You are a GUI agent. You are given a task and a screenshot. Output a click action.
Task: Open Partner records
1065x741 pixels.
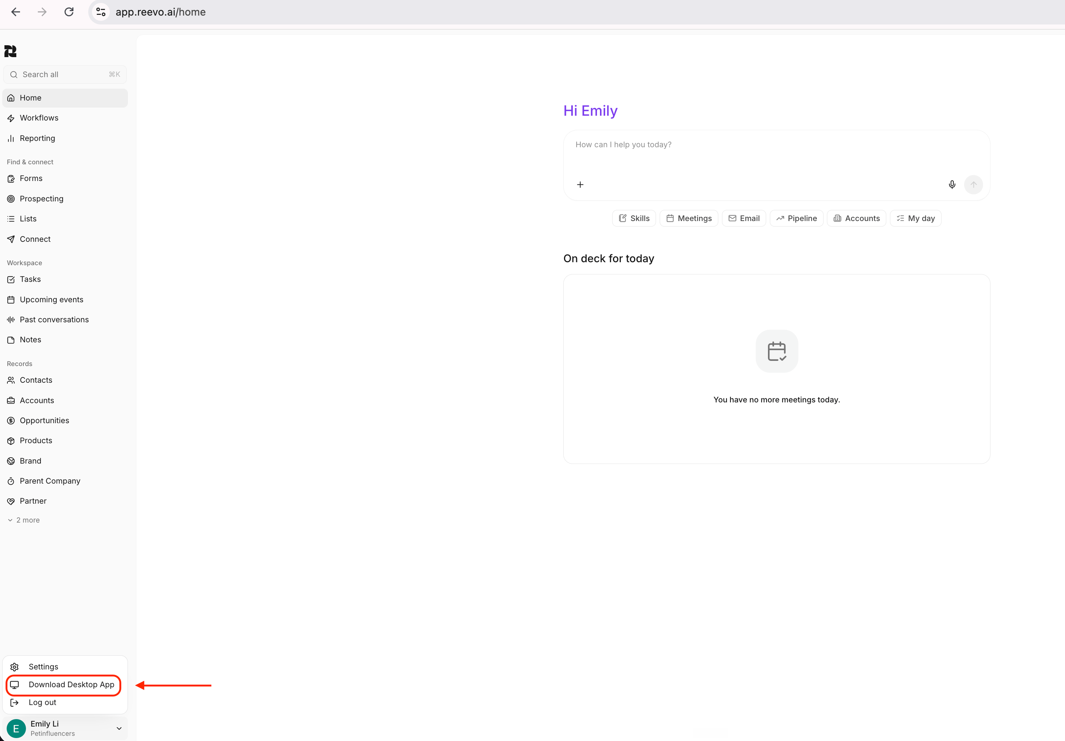(x=65, y=501)
